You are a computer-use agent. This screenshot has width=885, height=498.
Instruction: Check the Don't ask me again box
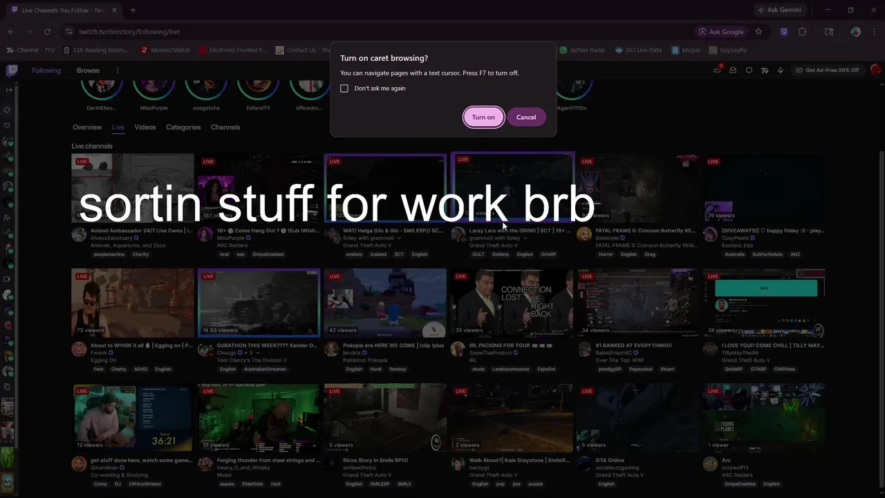344,89
